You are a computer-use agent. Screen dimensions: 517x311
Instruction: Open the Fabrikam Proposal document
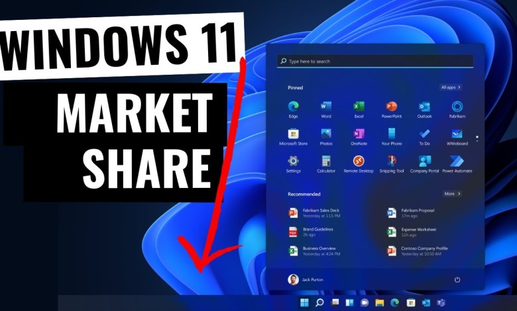coord(410,213)
